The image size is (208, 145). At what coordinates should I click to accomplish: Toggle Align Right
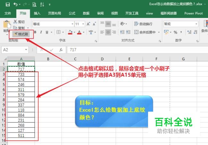point(114,32)
